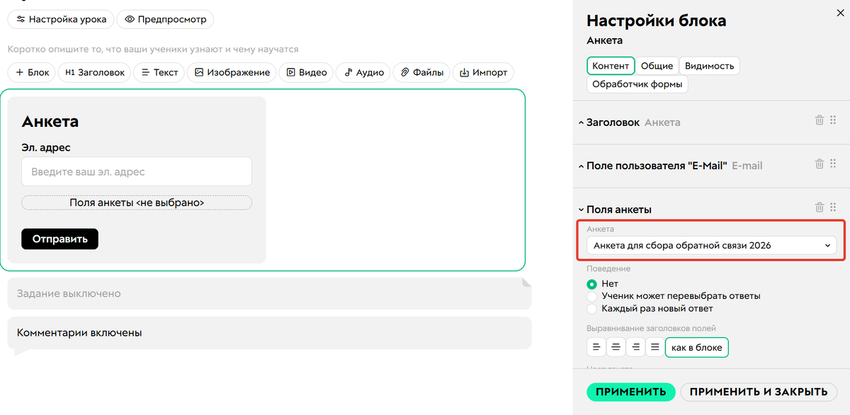Click the email address input field
The image size is (850, 415).
(137, 172)
